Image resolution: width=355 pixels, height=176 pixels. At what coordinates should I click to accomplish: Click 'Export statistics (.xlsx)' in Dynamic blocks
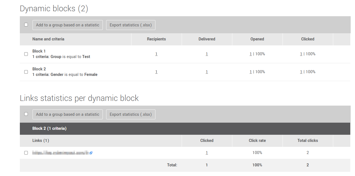(131, 25)
